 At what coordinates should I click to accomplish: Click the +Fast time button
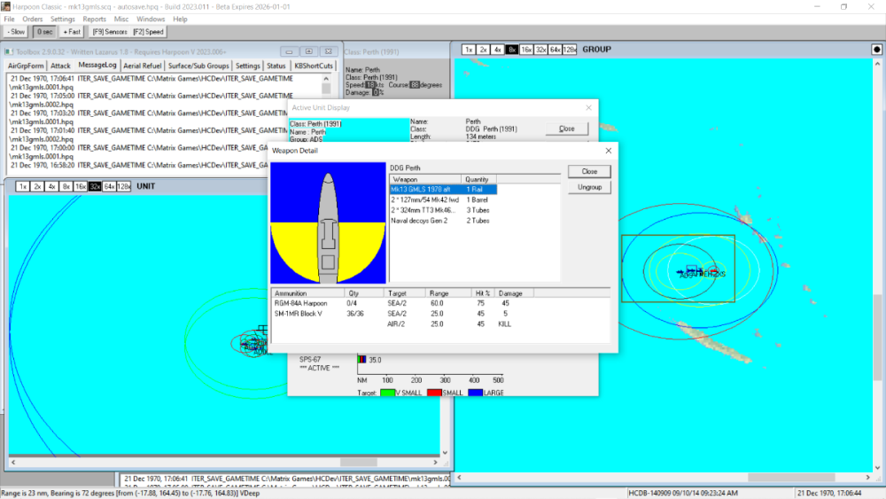coord(73,32)
